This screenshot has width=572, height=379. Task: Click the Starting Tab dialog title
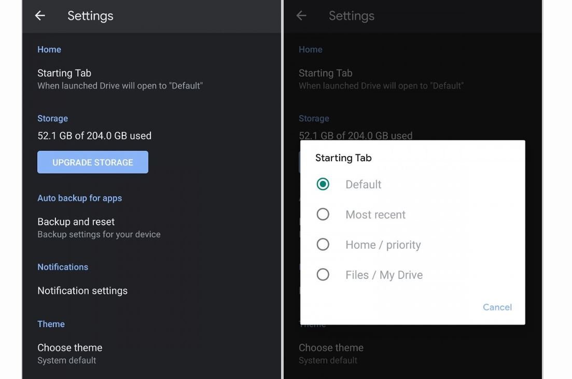tap(343, 158)
